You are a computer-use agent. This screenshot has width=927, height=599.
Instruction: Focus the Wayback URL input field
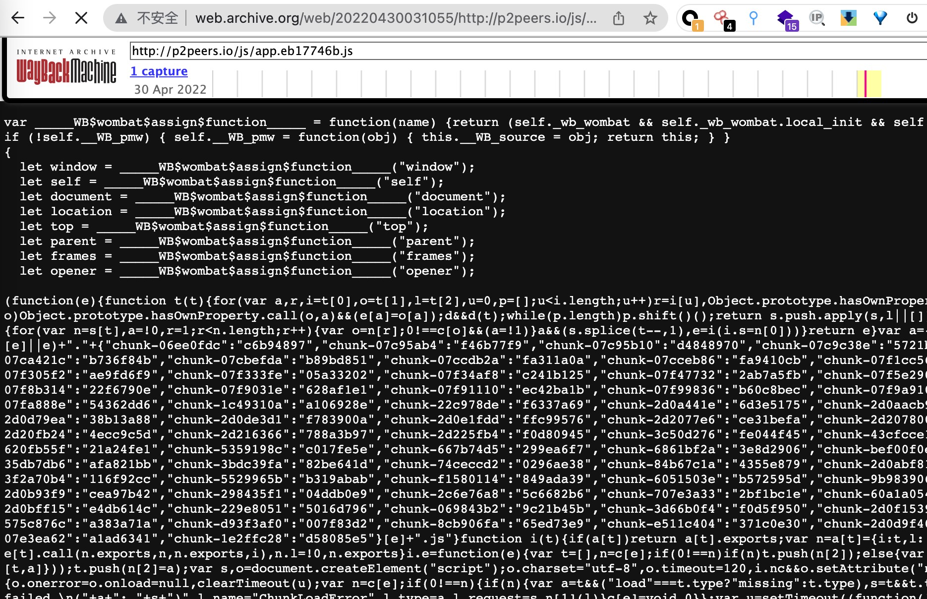click(x=528, y=51)
